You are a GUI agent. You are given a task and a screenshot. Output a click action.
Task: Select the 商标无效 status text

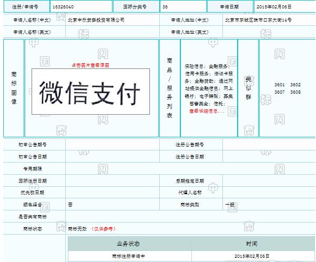click(x=77, y=229)
